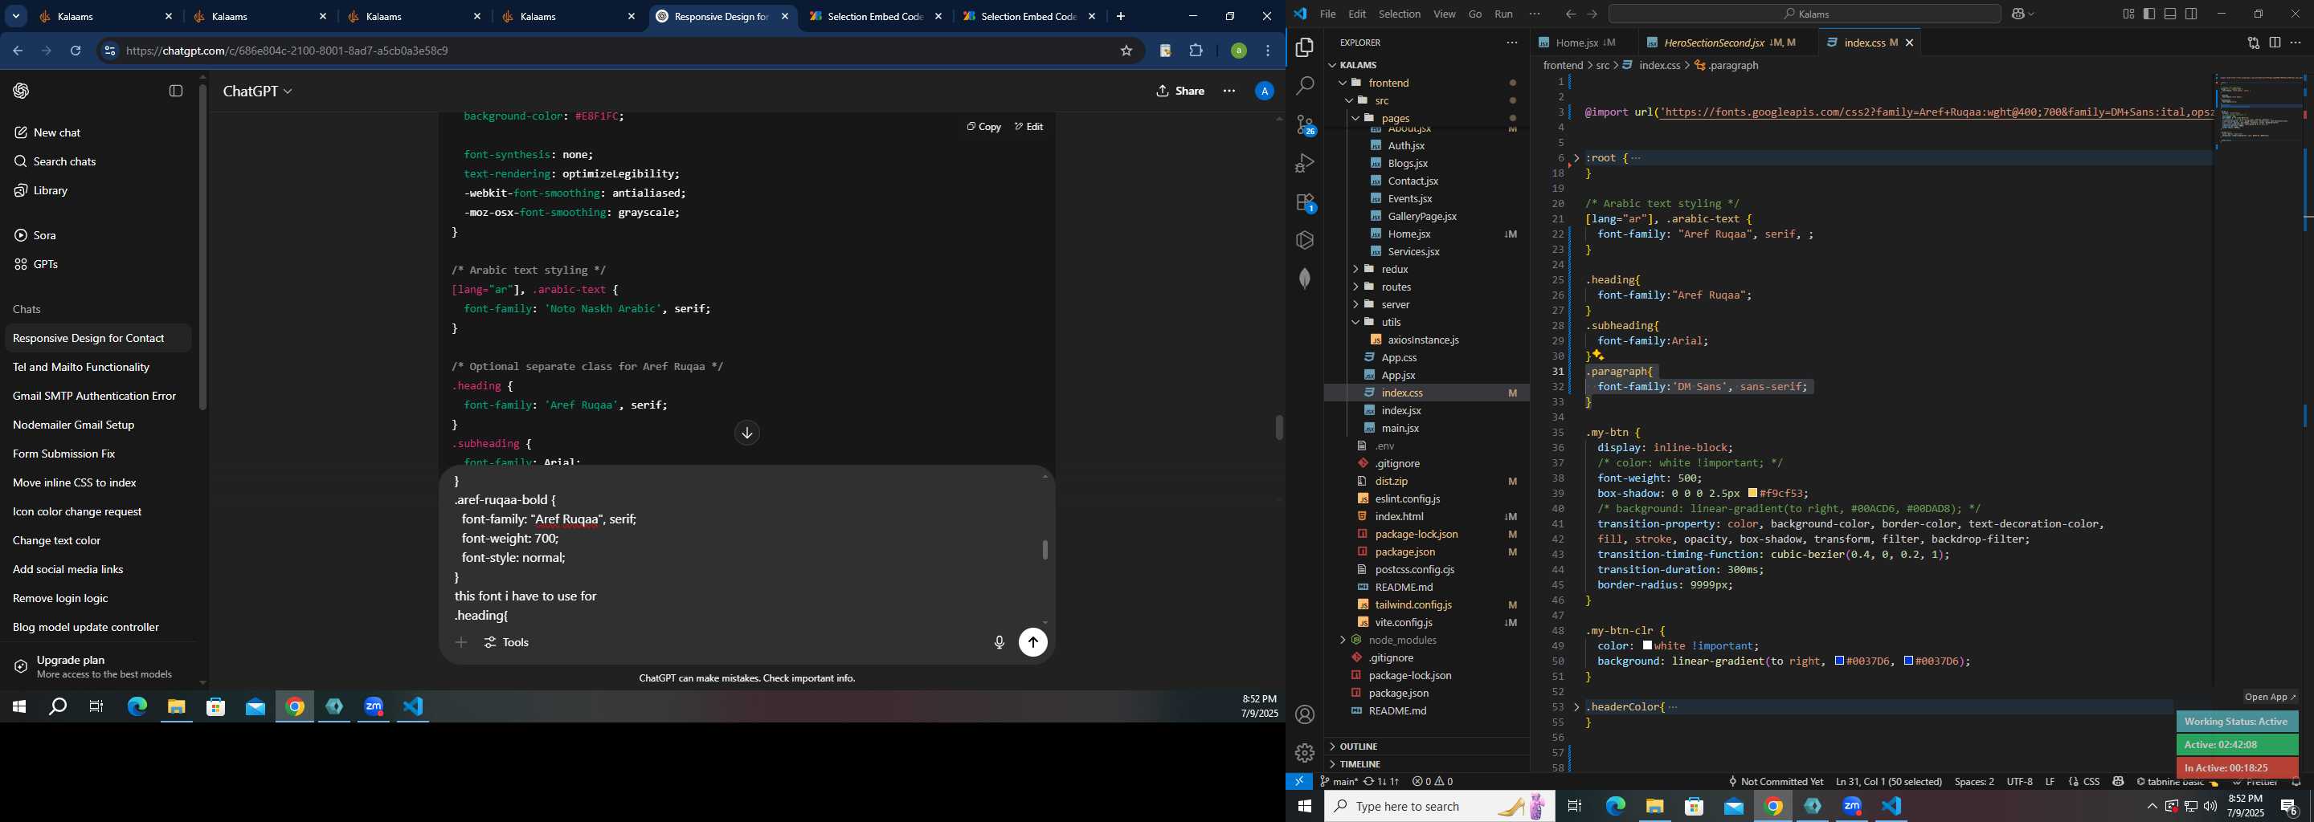The width and height of the screenshot is (2314, 822).
Task: Click the Share button in ChatGPT
Action: pos(1180,92)
